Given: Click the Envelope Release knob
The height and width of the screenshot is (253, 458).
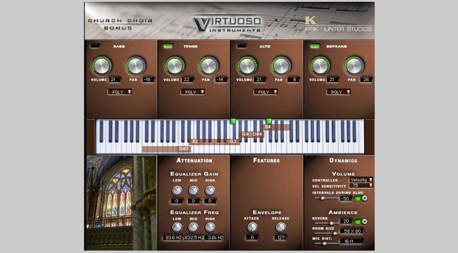Looking at the screenshot, I should click(281, 227).
